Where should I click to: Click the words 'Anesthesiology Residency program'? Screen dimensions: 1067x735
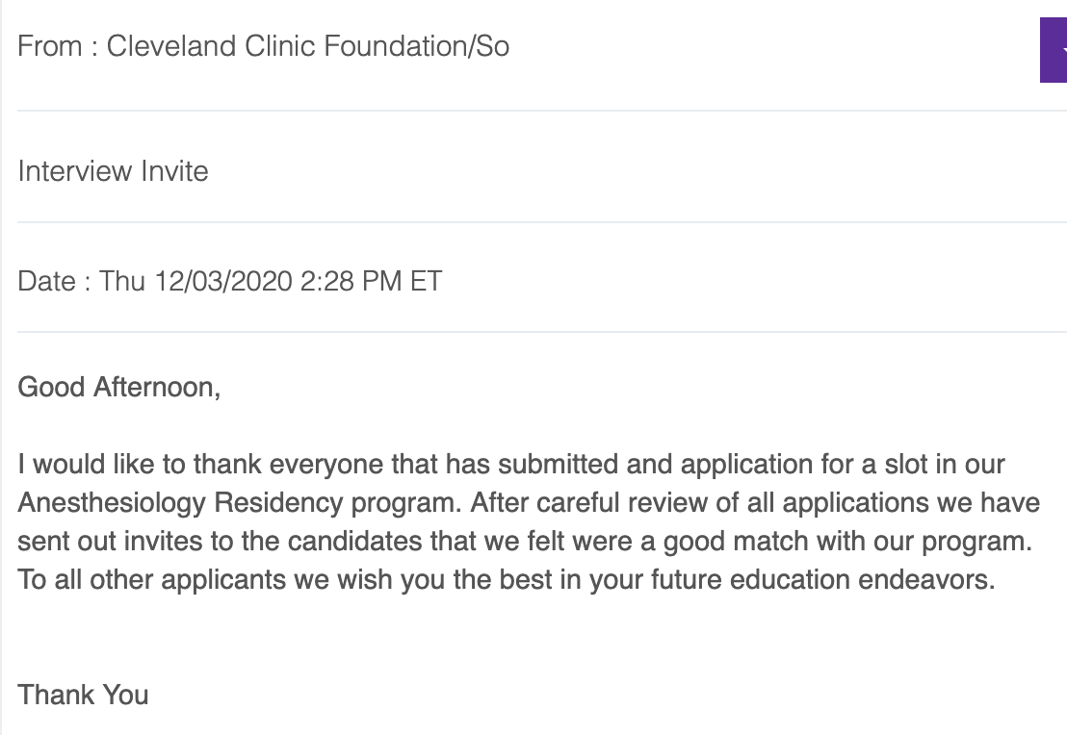[x=239, y=503]
